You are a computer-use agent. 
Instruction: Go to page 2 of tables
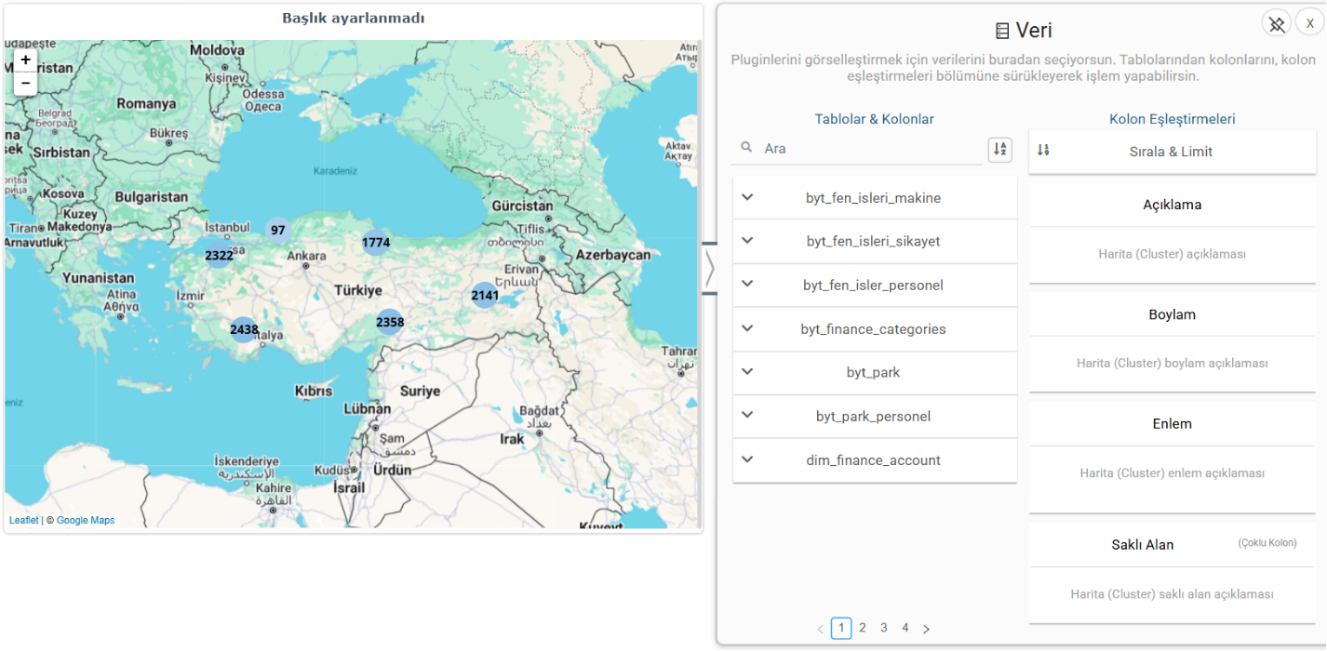pos(863,628)
